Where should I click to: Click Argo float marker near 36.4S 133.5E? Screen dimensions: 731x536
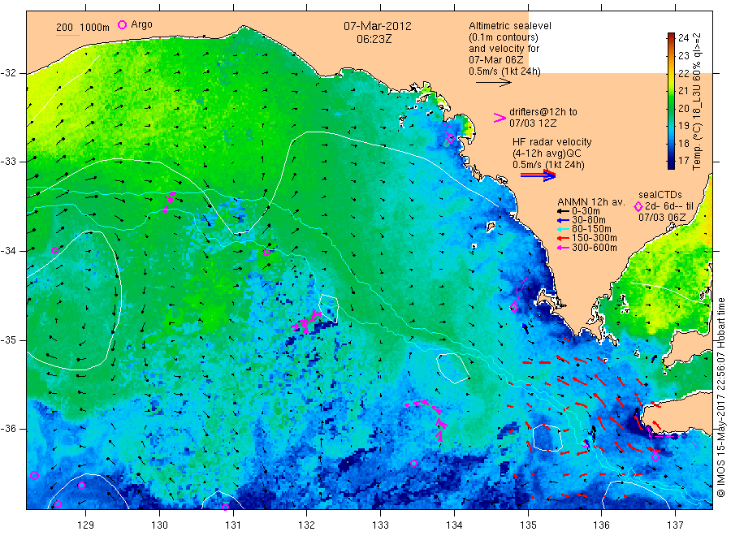pyautogui.click(x=413, y=463)
